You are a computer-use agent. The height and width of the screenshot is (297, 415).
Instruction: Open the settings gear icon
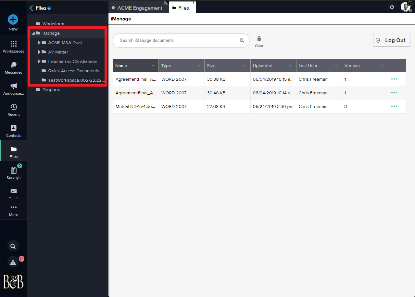pyautogui.click(x=392, y=7)
